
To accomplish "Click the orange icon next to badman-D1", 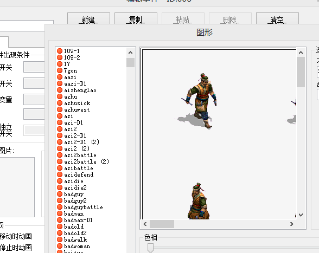I will (x=60, y=220).
